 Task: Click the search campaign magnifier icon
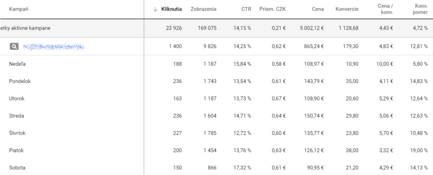click(x=14, y=47)
